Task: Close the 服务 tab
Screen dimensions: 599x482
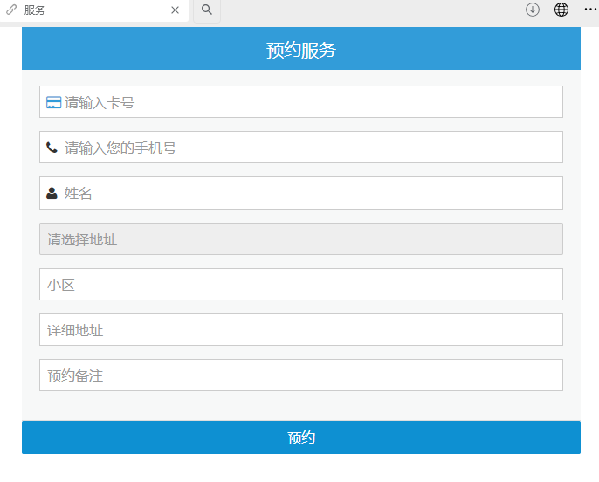Action: [x=175, y=10]
